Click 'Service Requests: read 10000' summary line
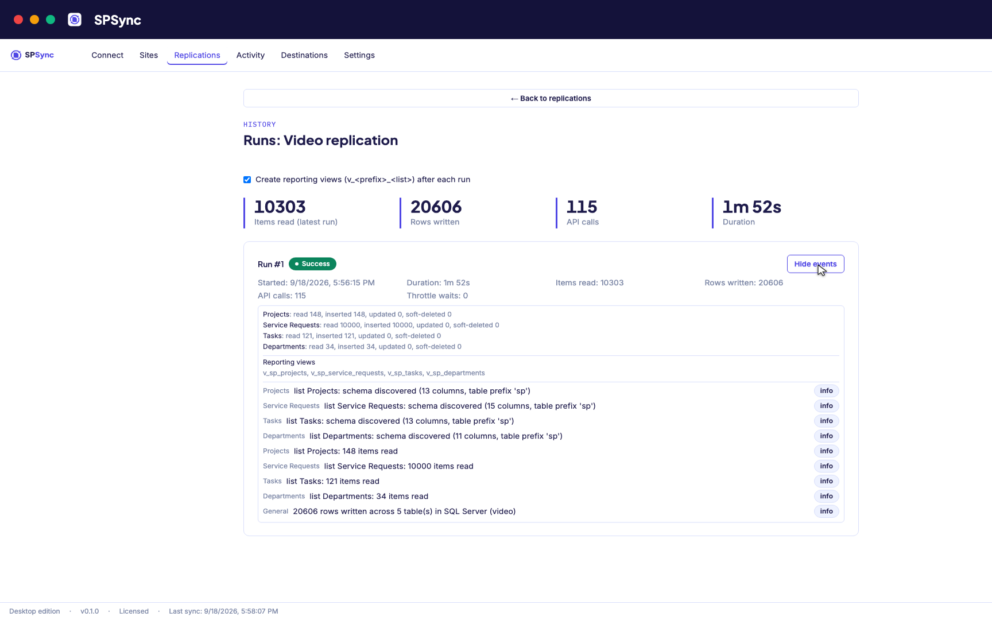The width and height of the screenshot is (992, 620). coord(381,325)
